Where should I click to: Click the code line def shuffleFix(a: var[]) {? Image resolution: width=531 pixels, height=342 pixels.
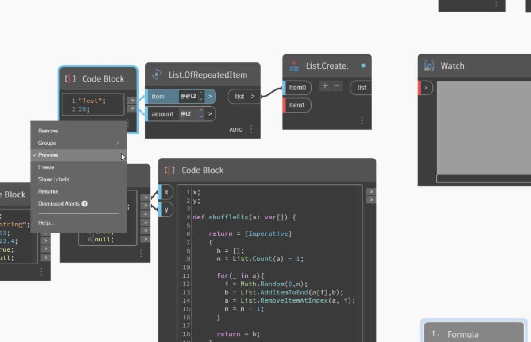[x=244, y=217]
